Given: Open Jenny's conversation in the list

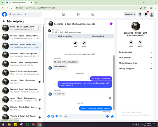Looking at the screenshot, I should [x=21, y=99].
